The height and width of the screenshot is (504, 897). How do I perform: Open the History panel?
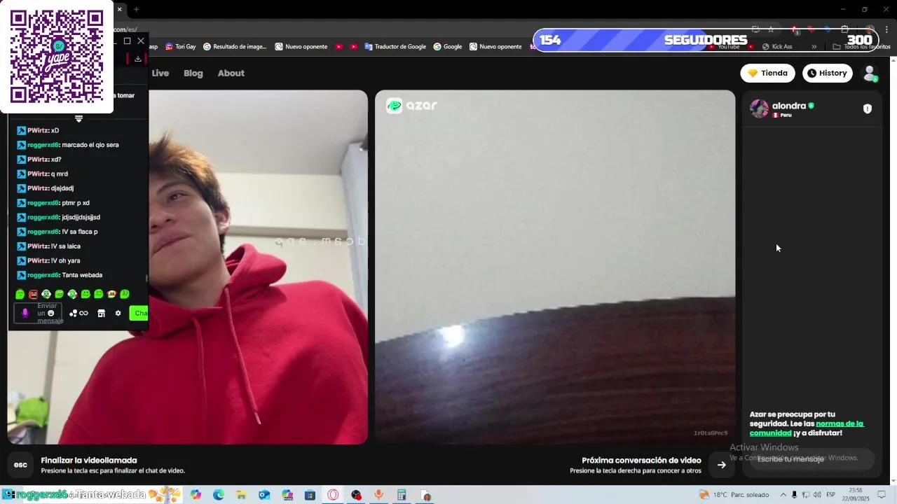[827, 73]
